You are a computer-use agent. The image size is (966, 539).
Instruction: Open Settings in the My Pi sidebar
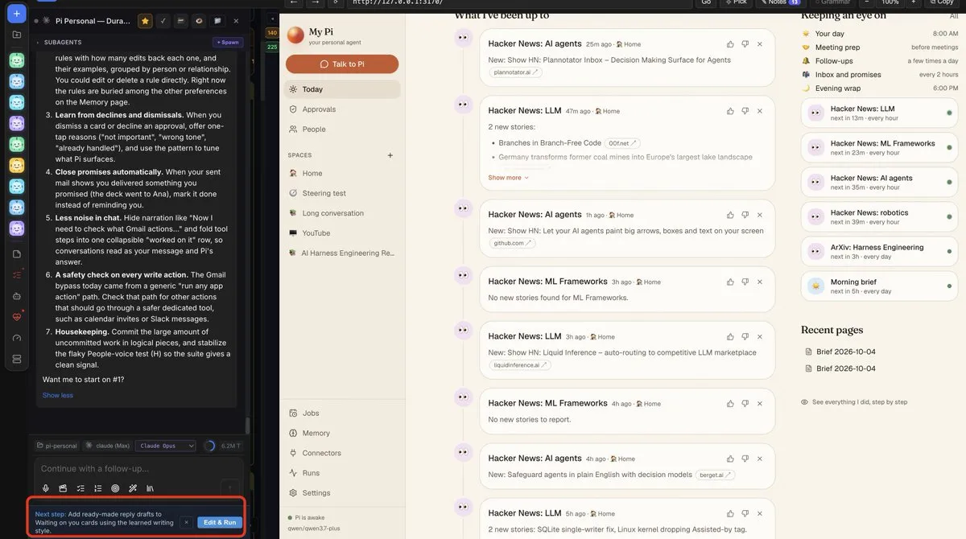pyautogui.click(x=342, y=492)
